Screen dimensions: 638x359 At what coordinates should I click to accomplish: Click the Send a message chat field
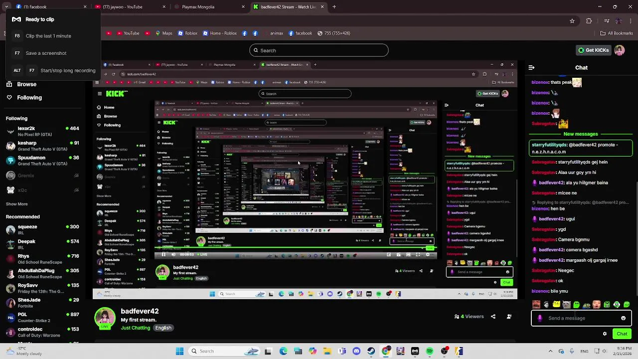pyautogui.click(x=581, y=318)
